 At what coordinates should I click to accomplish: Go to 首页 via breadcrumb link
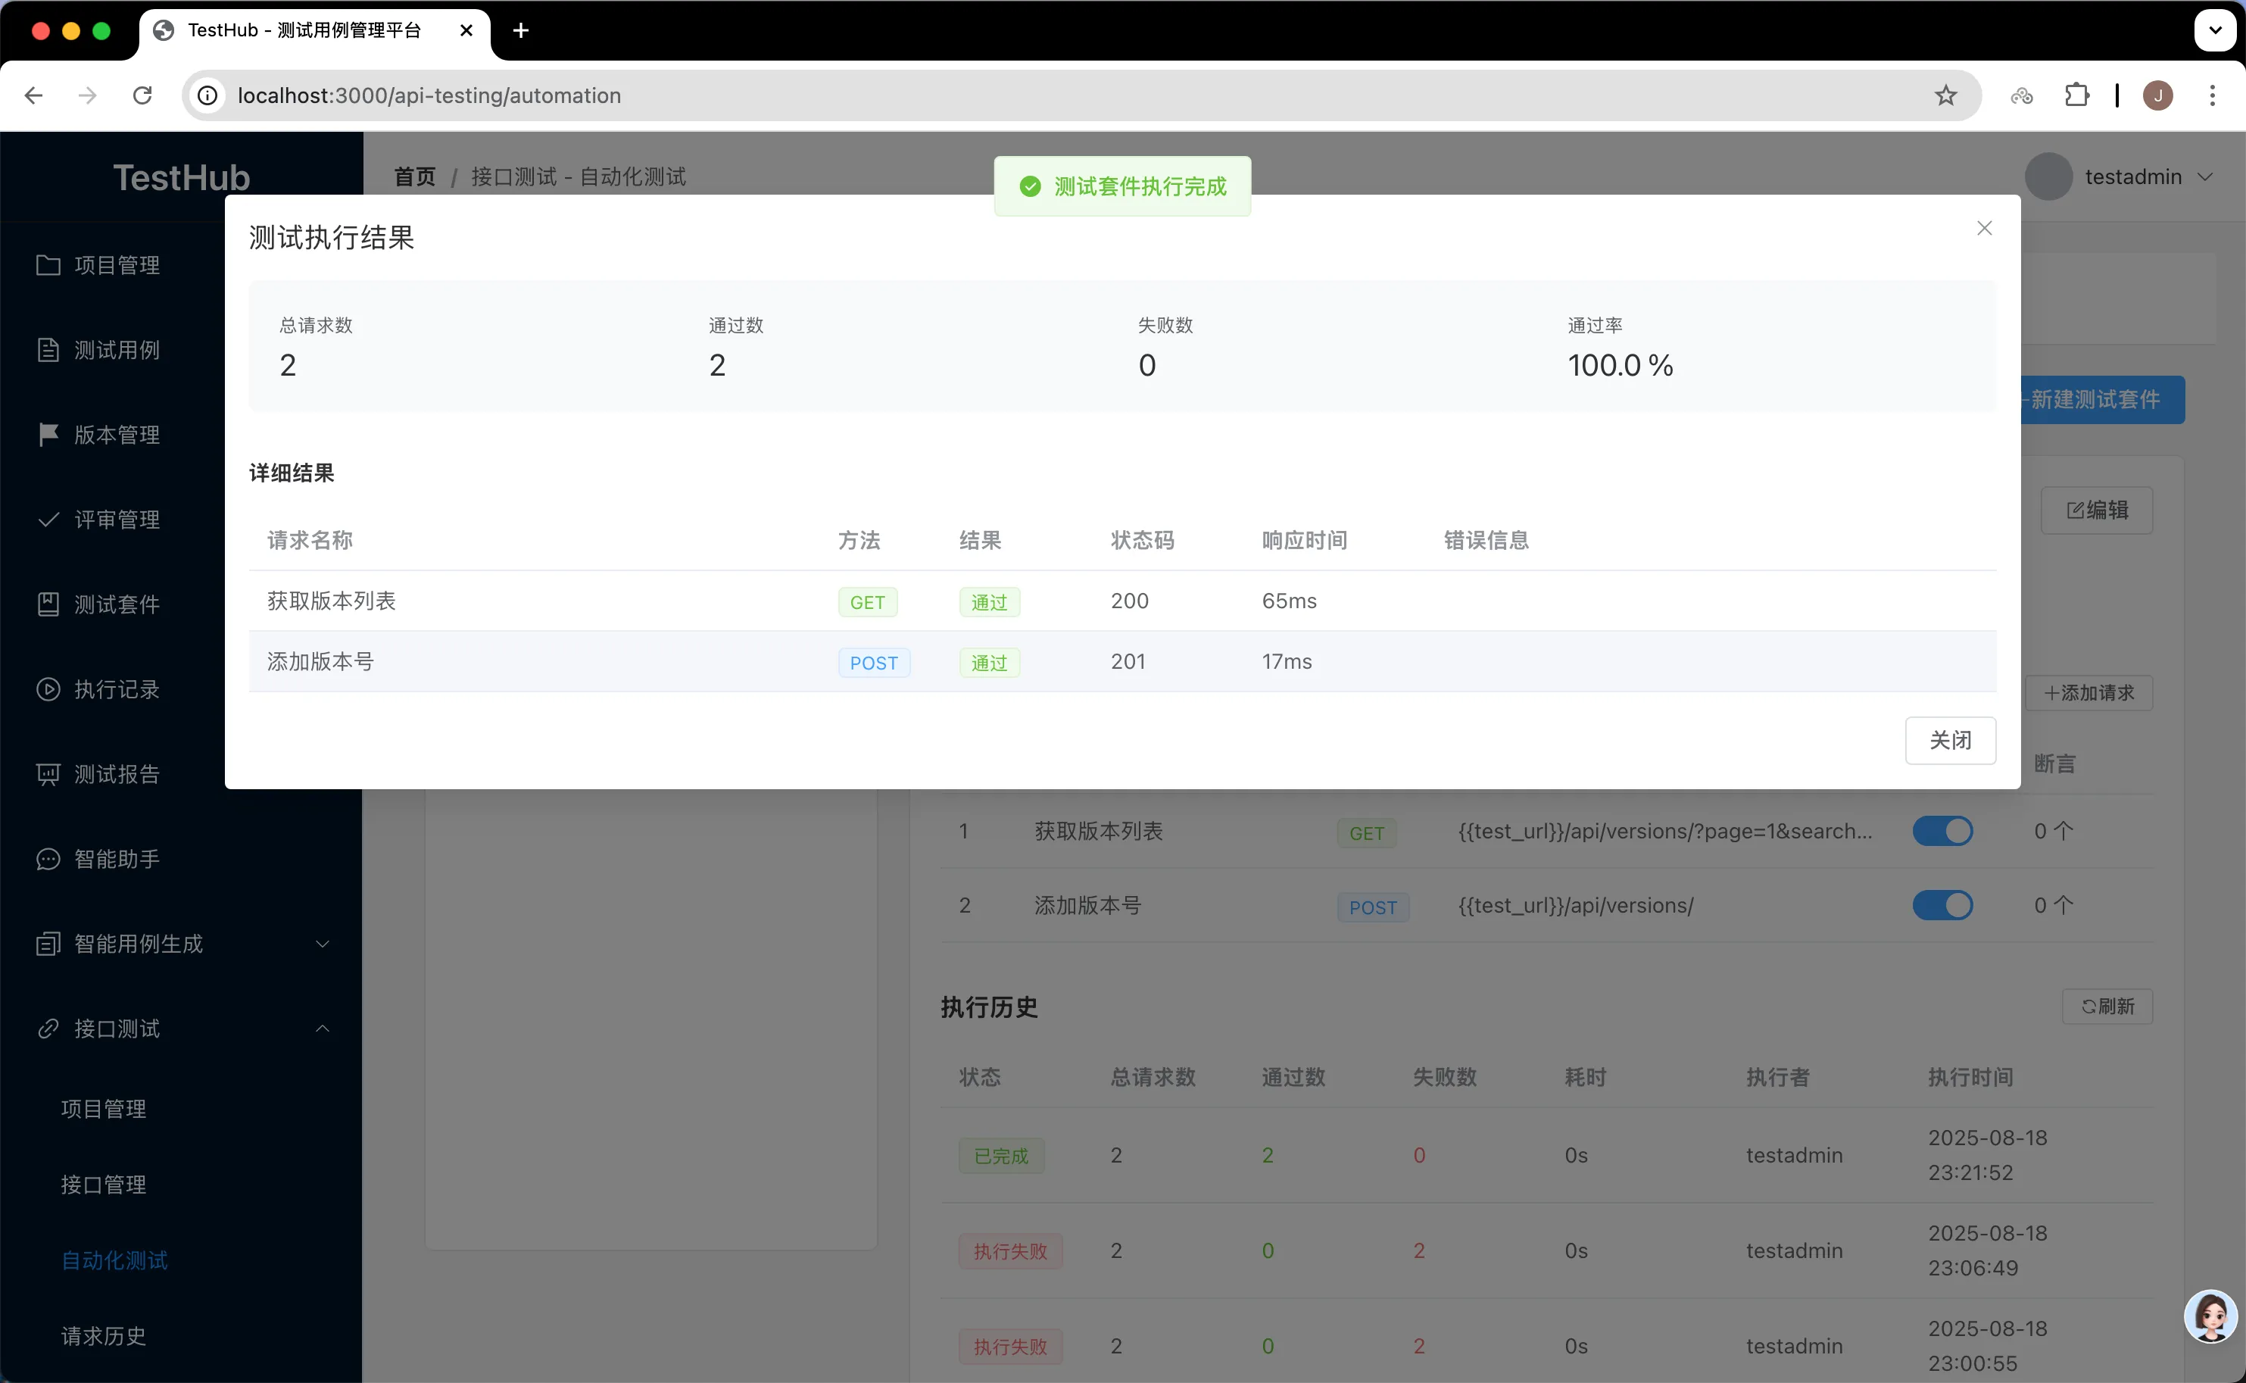tap(414, 176)
